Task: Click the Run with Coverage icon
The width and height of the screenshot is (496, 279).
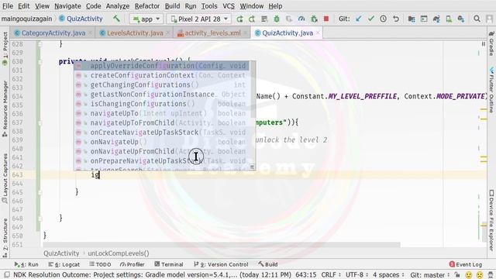Action: (x=289, y=19)
